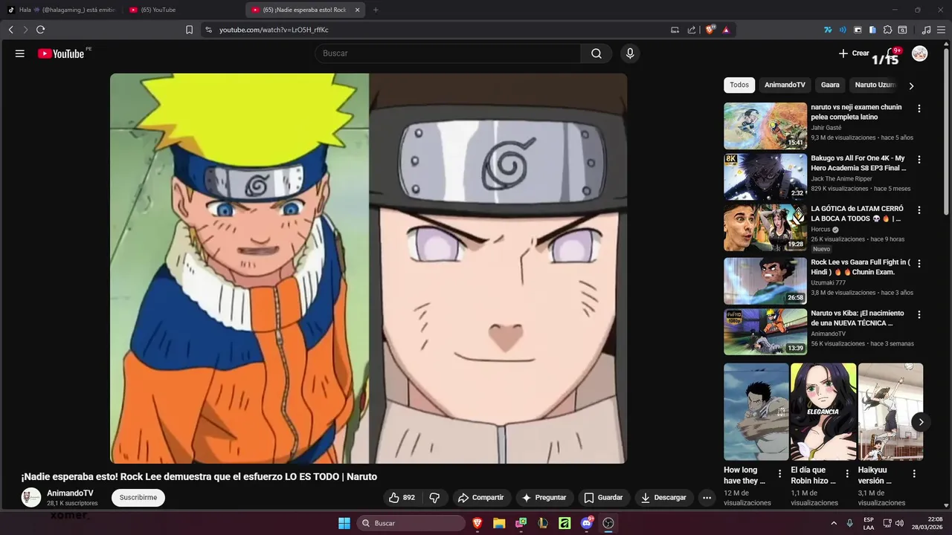
Task: Click the search magnifier button
Action: (596, 53)
